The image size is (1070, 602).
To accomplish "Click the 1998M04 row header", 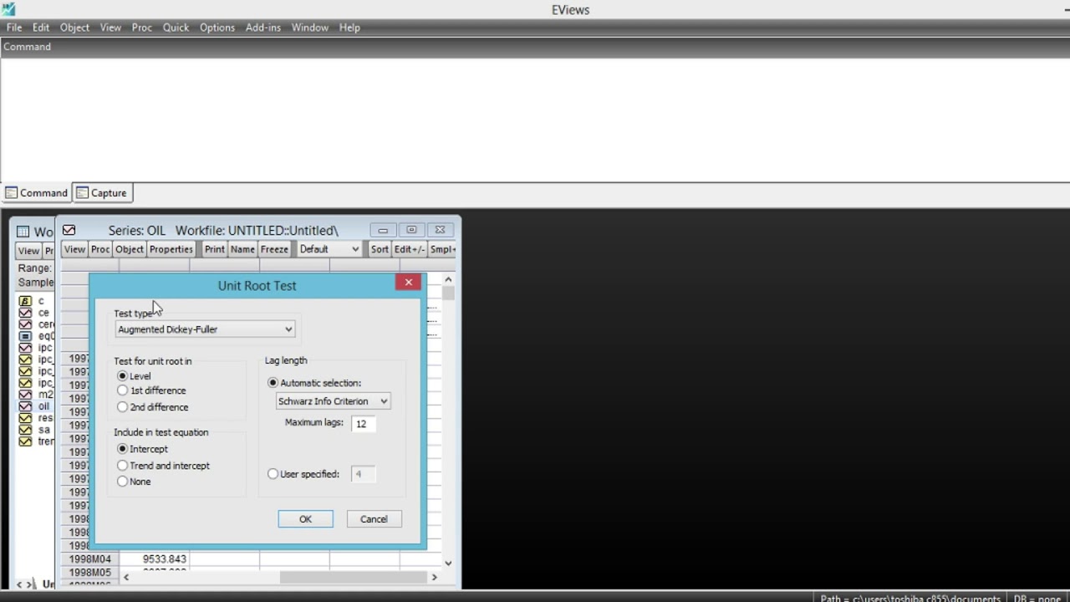I will coord(89,559).
